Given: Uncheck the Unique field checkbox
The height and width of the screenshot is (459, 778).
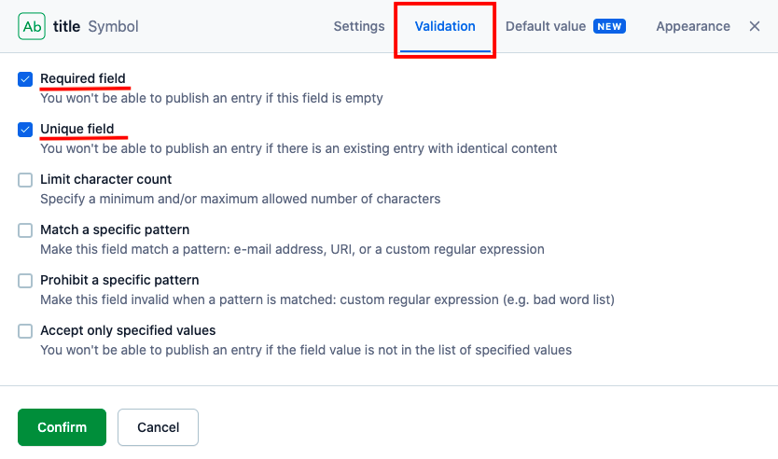Looking at the screenshot, I should (x=25, y=130).
